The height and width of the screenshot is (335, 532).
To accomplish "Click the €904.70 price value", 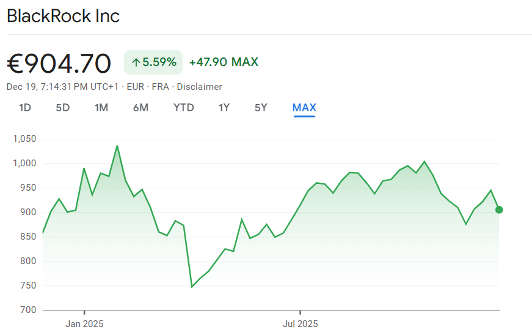I will (x=59, y=63).
